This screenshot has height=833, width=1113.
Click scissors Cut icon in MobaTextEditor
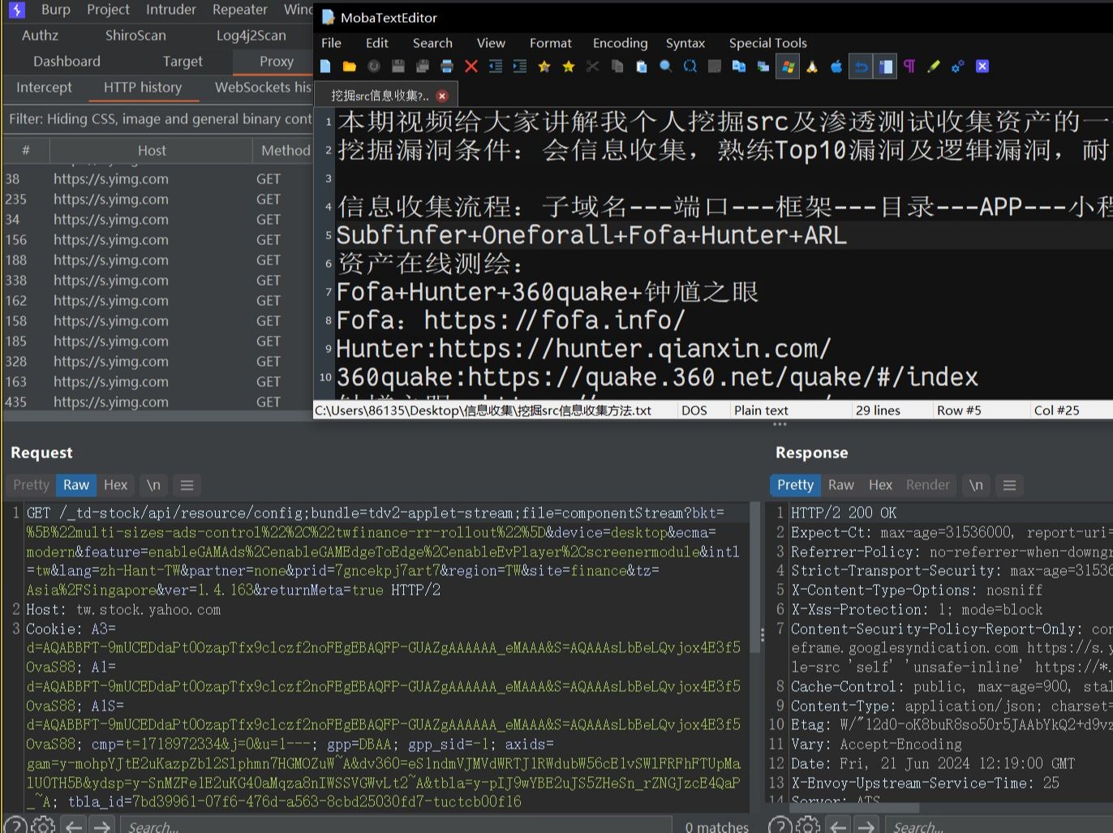(593, 67)
